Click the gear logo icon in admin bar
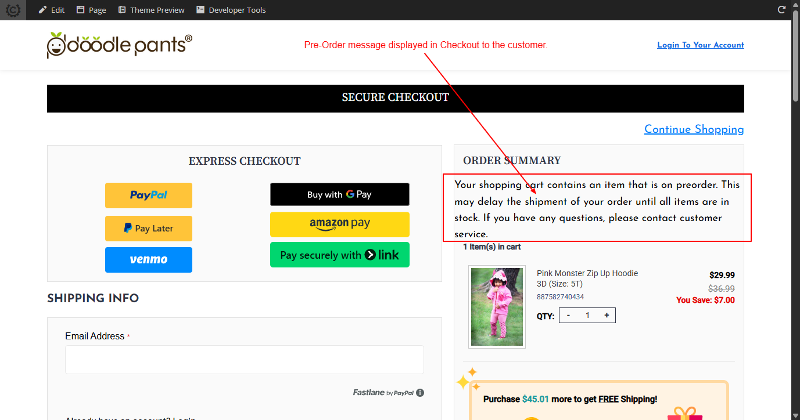Screen dimensions: 800x420 13,10
